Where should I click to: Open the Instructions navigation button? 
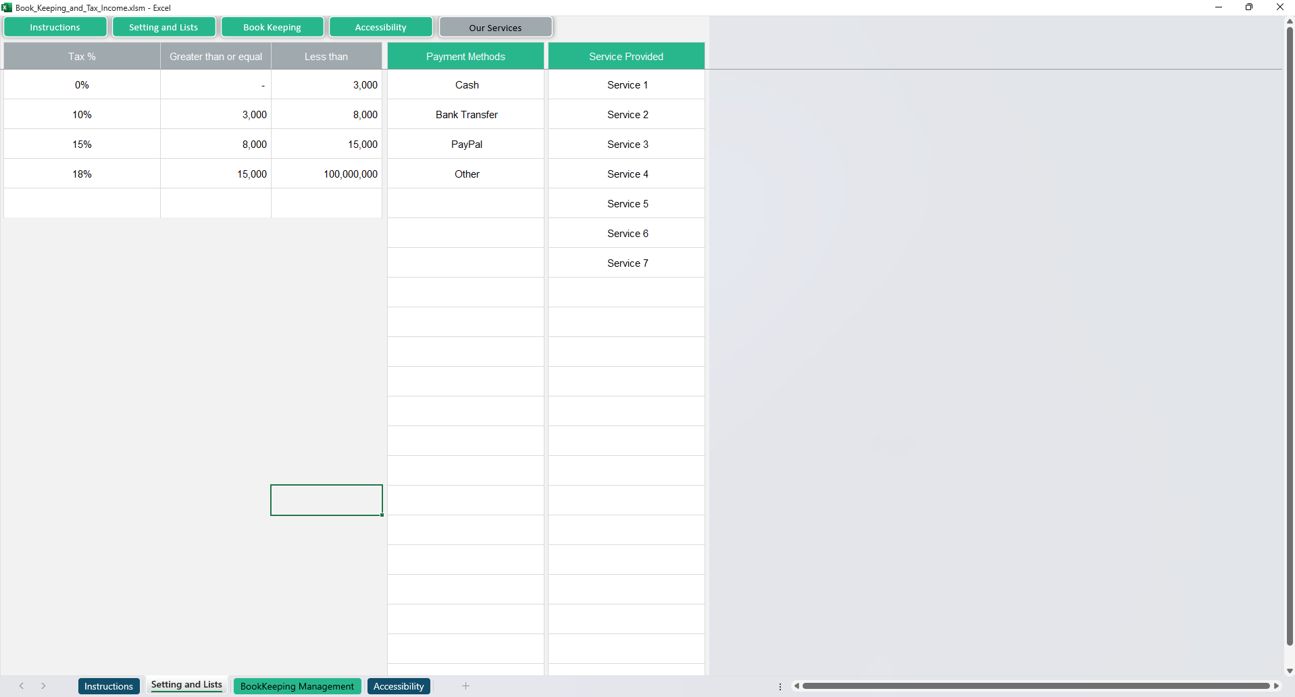55,28
